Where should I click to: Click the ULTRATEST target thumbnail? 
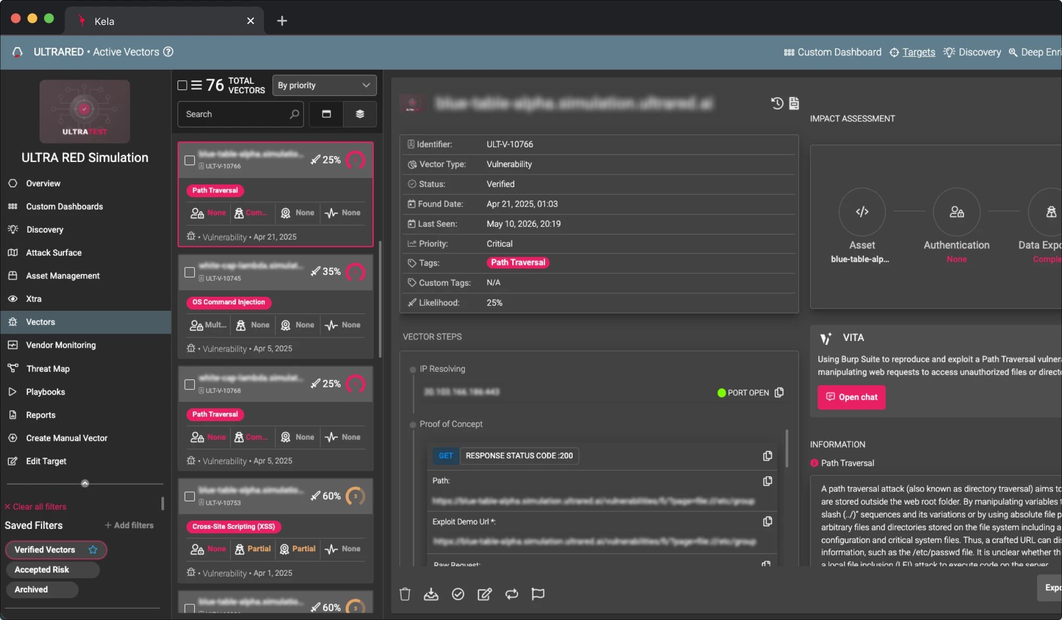[x=85, y=111]
